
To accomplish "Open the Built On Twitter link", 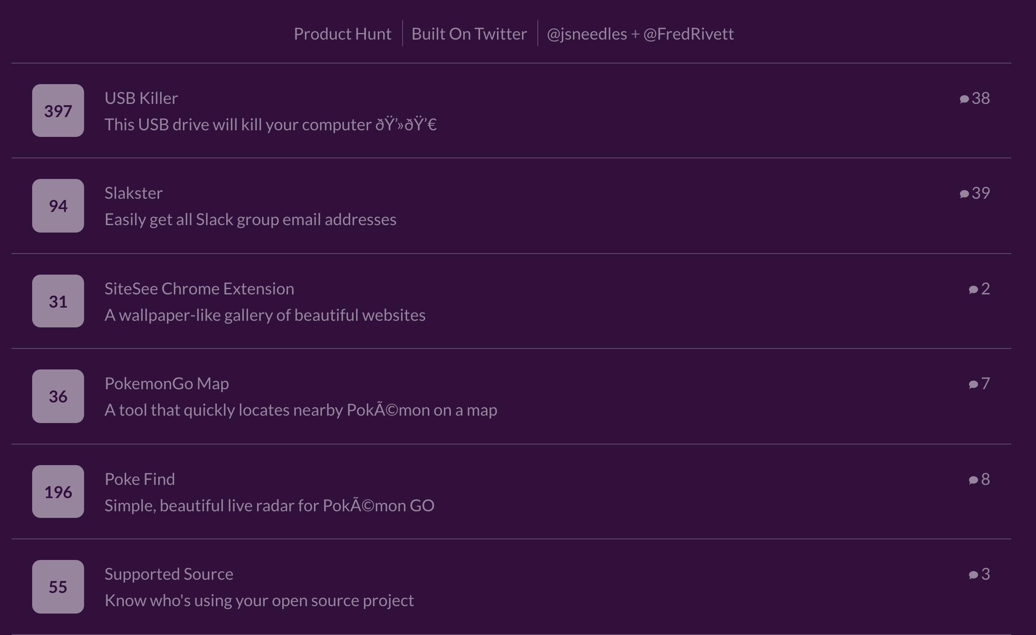I will coord(469,34).
